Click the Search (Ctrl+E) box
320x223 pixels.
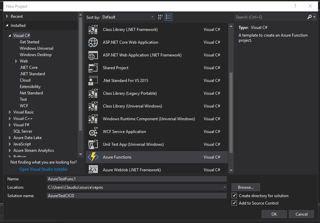[271, 17]
